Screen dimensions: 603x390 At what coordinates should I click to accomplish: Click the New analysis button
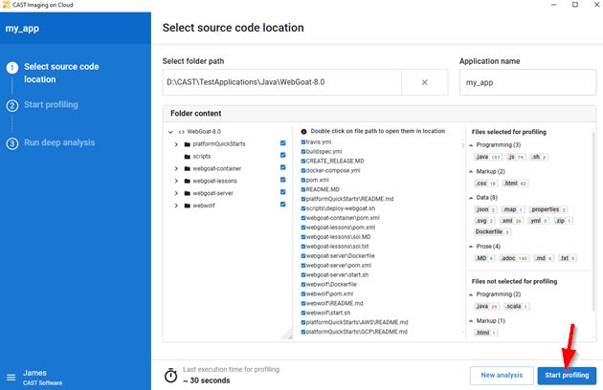pos(502,376)
